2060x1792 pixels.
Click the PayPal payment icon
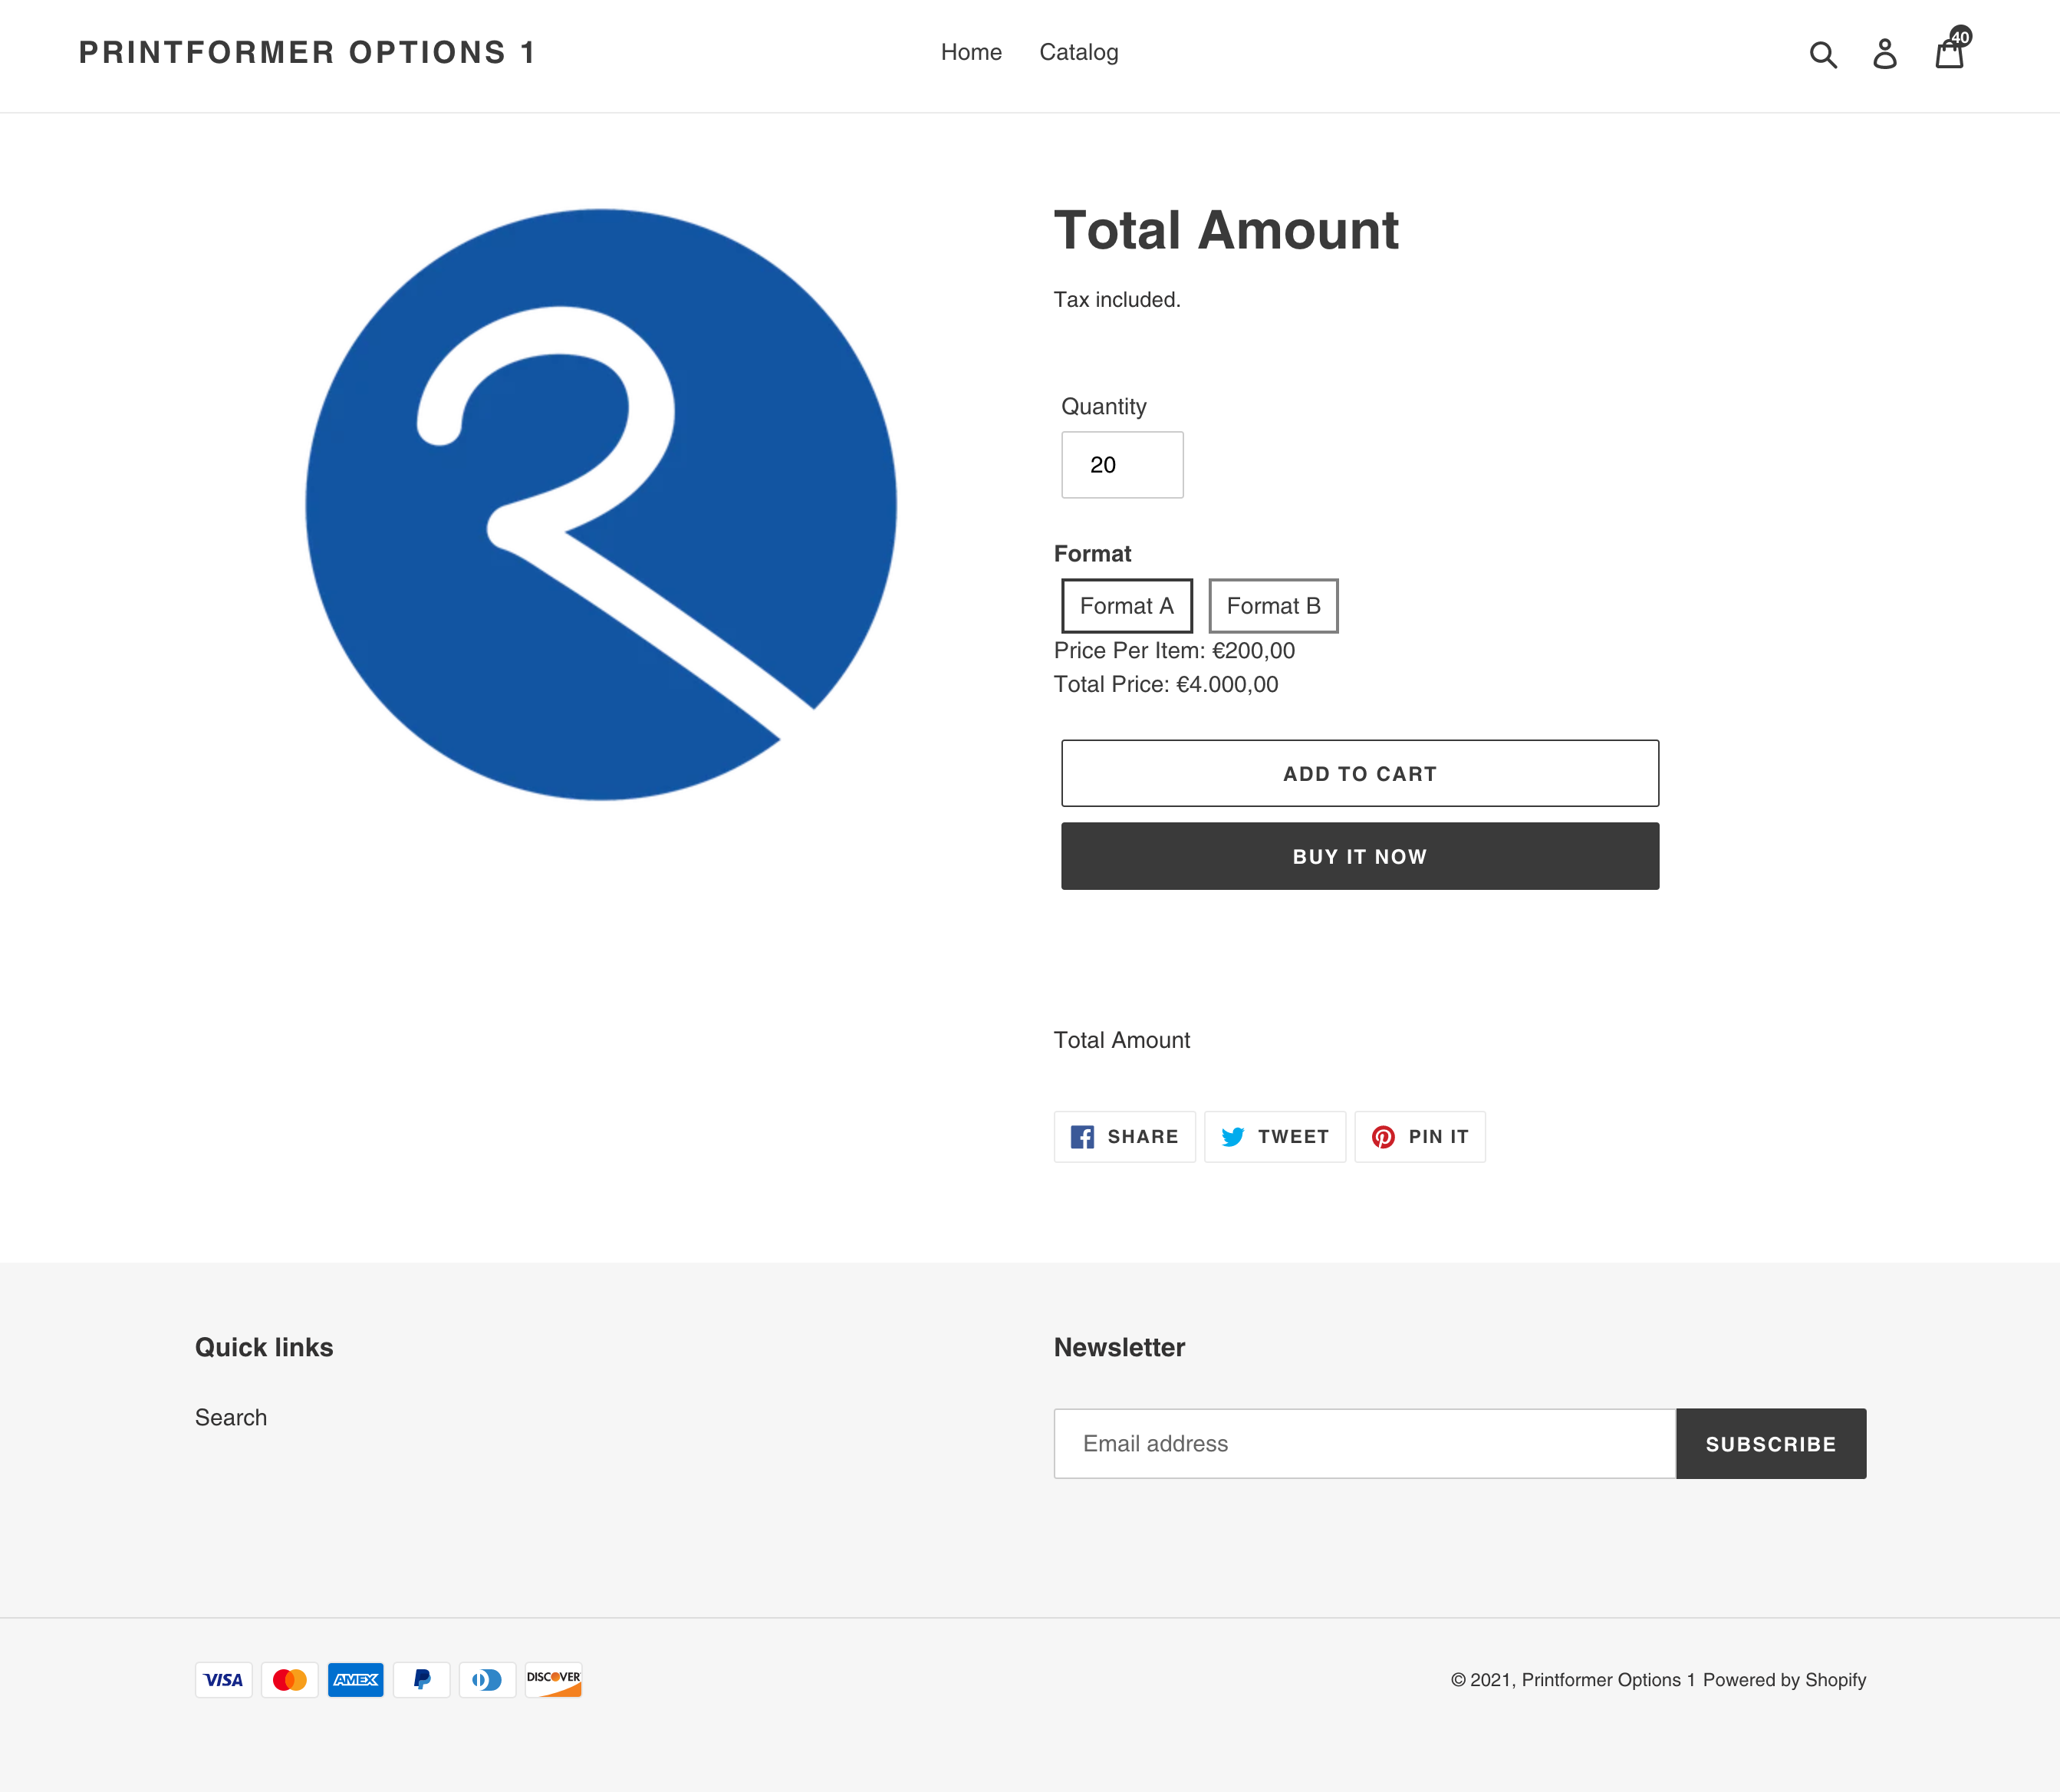(x=421, y=1680)
